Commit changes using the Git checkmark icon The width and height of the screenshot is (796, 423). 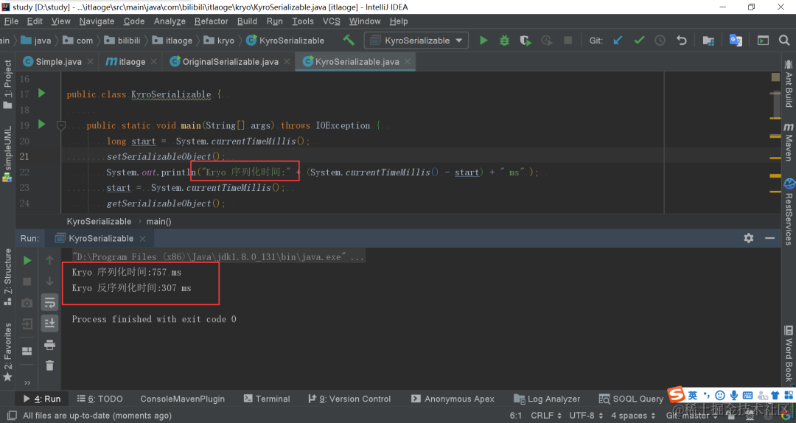[x=639, y=40]
